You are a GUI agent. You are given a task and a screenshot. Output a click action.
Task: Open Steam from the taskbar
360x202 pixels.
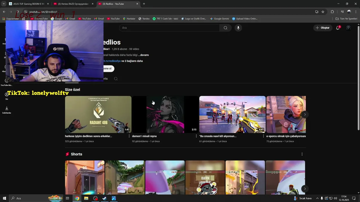(104, 198)
